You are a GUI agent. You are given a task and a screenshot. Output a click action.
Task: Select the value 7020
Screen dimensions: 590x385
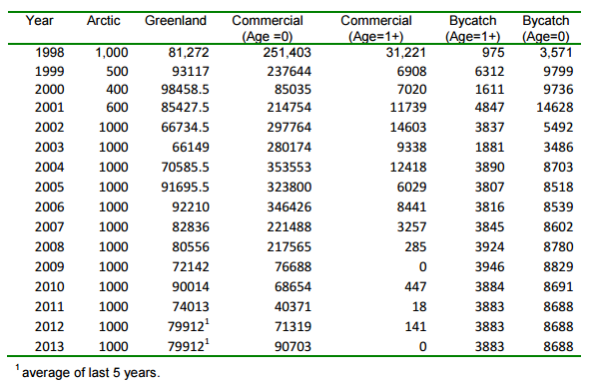click(x=411, y=90)
